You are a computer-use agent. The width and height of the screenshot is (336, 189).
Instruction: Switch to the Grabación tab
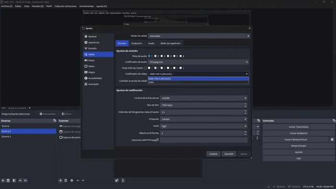tap(137, 43)
